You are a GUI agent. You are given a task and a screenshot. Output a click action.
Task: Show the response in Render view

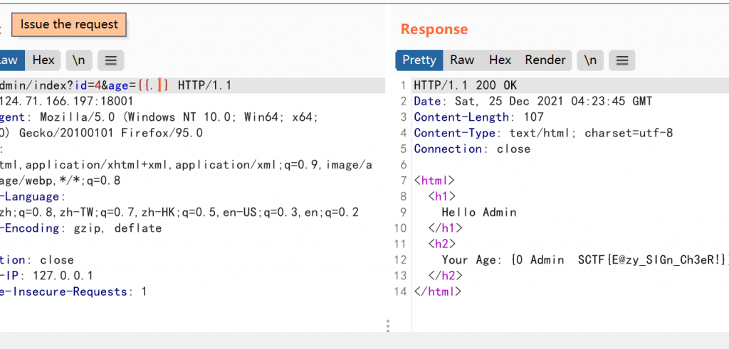pos(545,60)
